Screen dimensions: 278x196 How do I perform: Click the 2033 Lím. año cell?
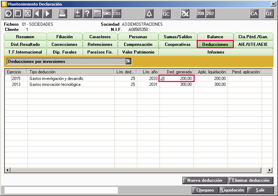(x=148, y=79)
